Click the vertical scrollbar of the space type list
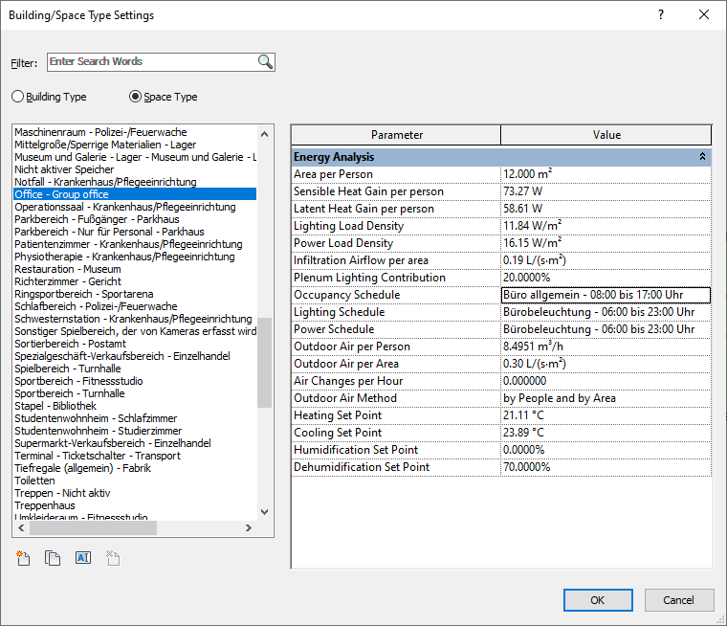Image resolution: width=727 pixels, height=626 pixels. [266, 364]
